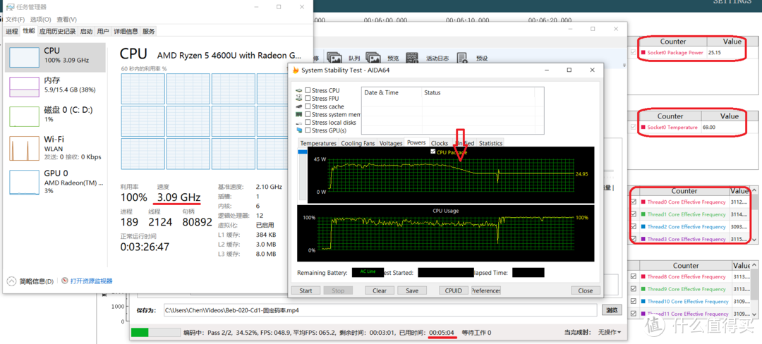Uncheck the Thread0 Core Effective Frequency checkbox
This screenshot has width=762, height=344.
[x=633, y=202]
